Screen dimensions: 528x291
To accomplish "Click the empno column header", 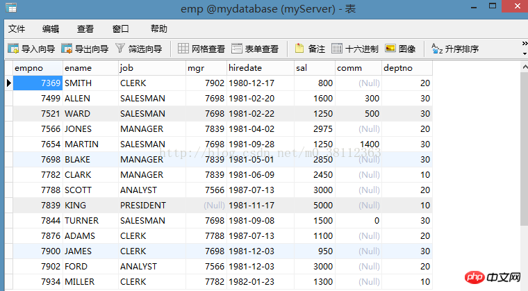I will click(x=38, y=68).
